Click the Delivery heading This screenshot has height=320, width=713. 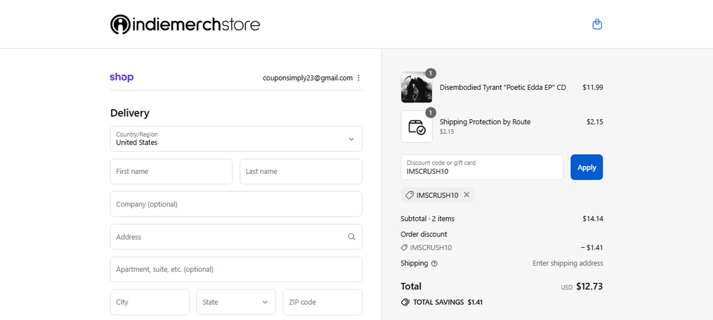click(x=130, y=113)
